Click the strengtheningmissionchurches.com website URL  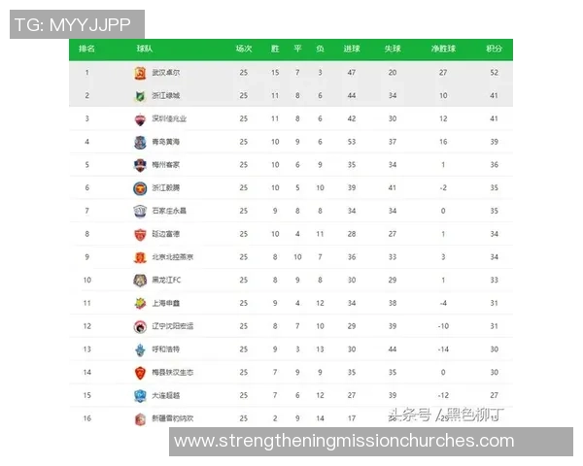343,442
